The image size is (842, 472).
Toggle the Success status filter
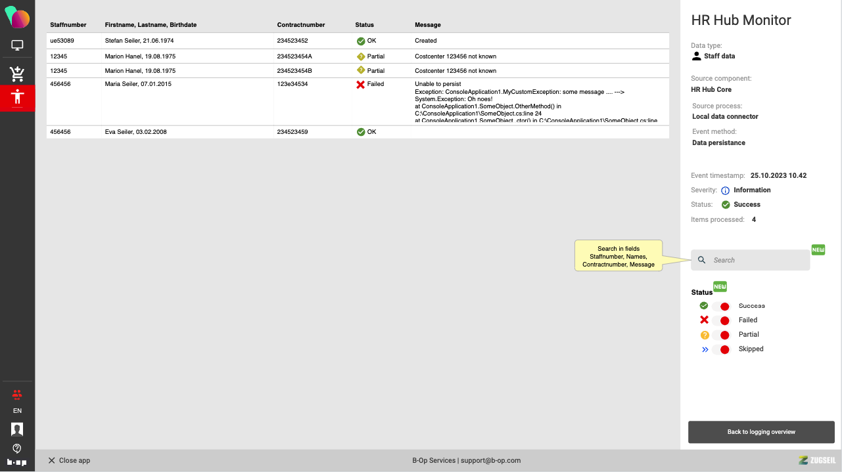tap(721, 306)
